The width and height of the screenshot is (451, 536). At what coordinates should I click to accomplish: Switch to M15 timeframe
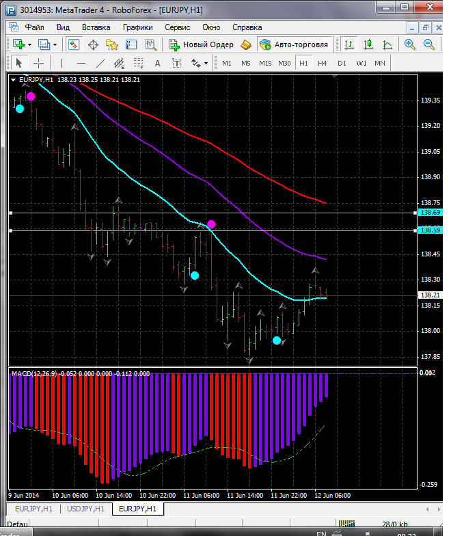[265, 63]
